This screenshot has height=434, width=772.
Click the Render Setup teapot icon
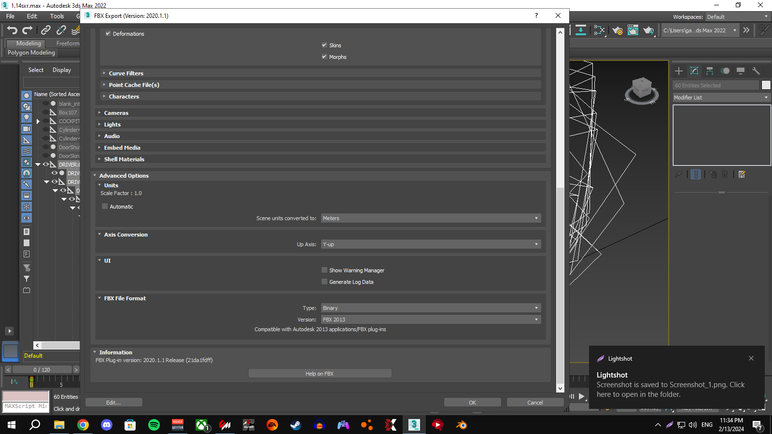[x=618, y=30]
